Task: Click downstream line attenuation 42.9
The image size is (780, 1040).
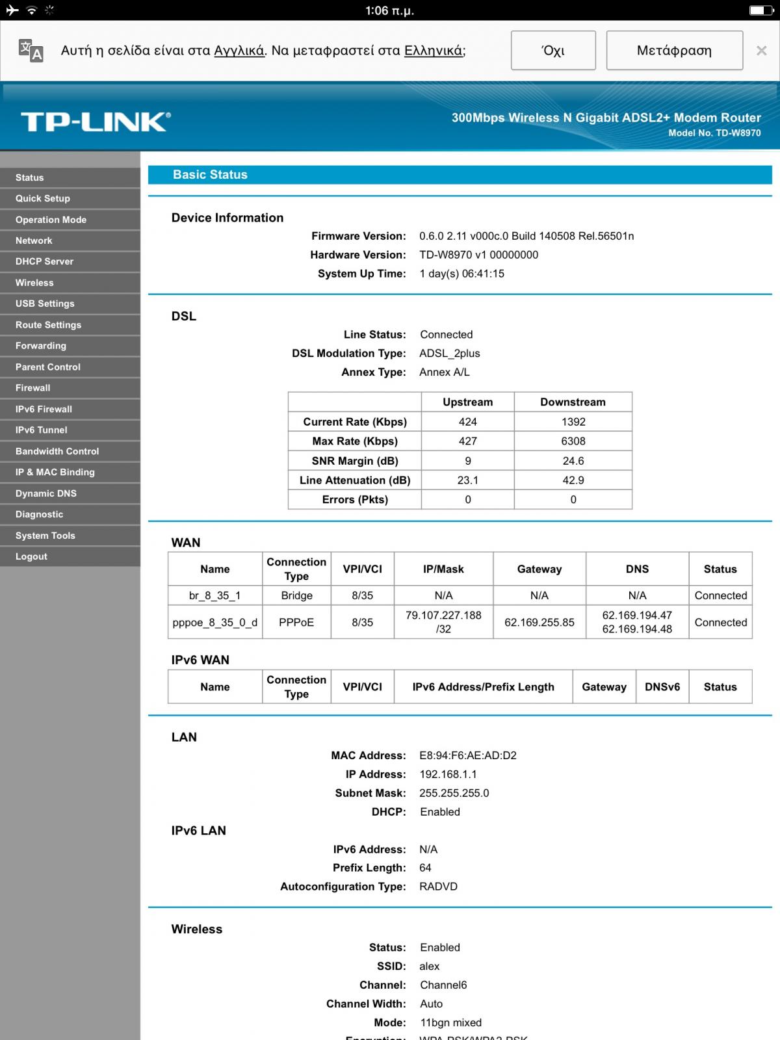Action: 573,480
